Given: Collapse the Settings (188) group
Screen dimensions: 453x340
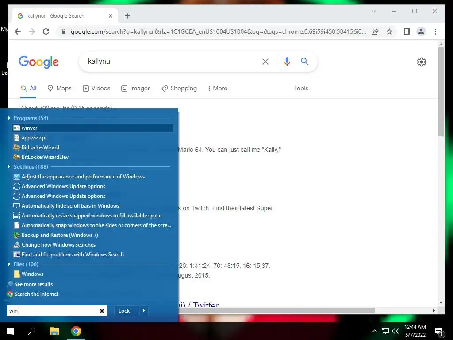Looking at the screenshot, I should [9, 166].
